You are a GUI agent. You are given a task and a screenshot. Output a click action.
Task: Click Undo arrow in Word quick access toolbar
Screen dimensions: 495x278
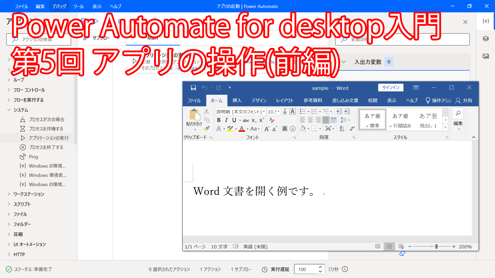pos(204,88)
